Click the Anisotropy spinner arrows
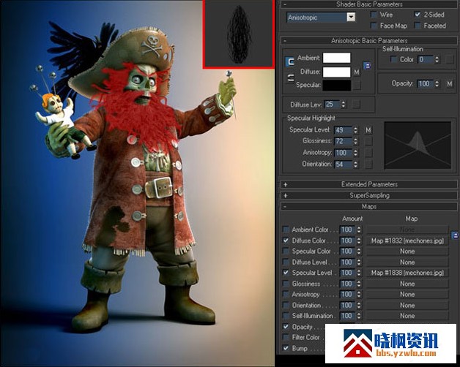Viewport: 460px width, 367px height. [355, 153]
